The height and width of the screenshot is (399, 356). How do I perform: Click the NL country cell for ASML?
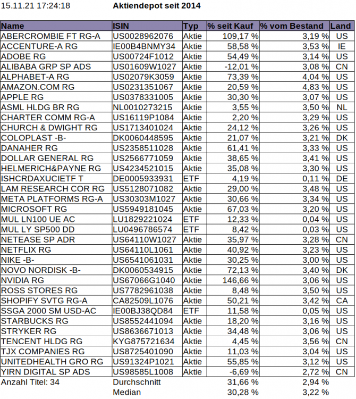point(342,107)
